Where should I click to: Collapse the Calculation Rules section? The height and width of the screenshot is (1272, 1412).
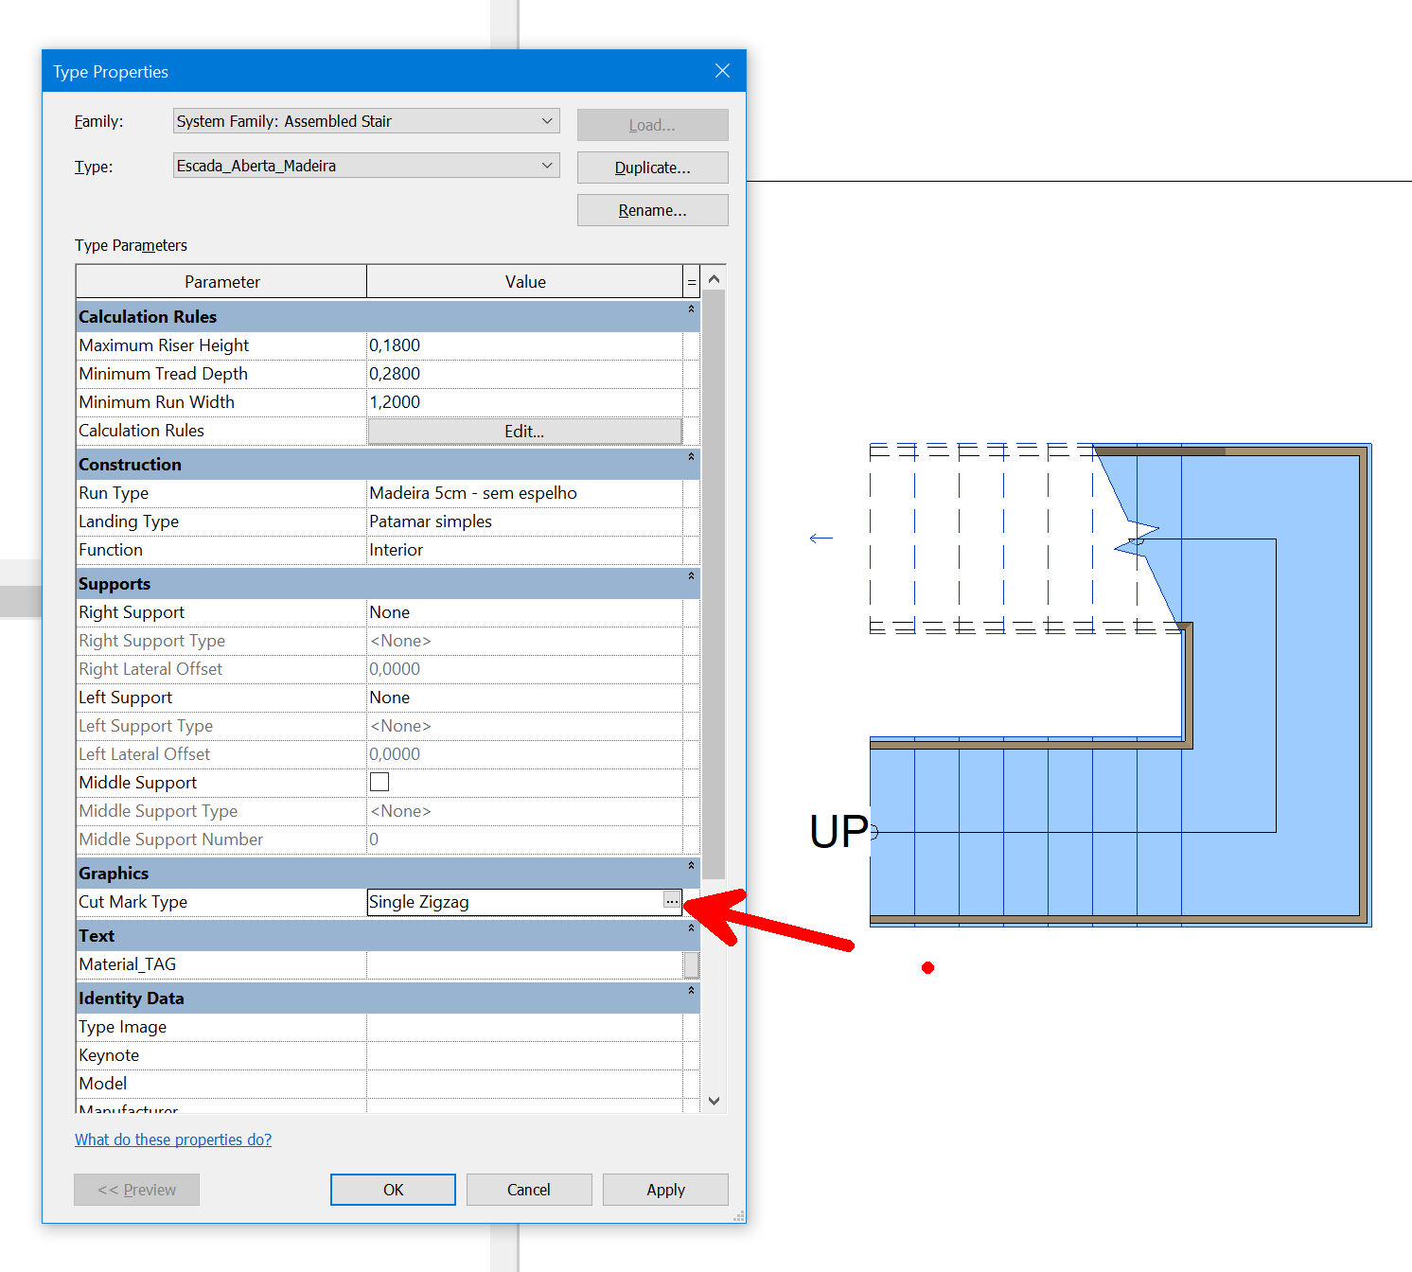click(690, 308)
